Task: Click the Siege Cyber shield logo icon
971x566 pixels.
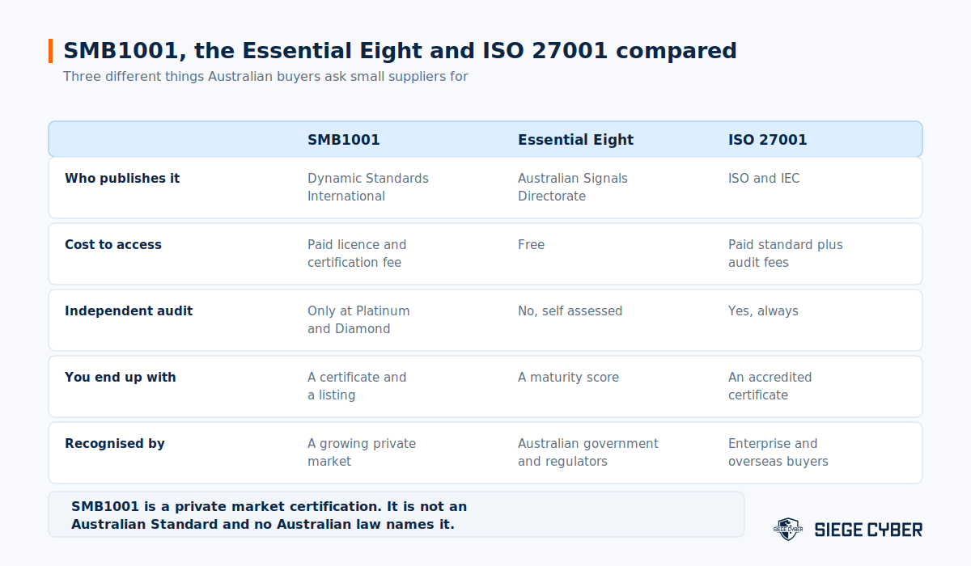Action: 787,530
